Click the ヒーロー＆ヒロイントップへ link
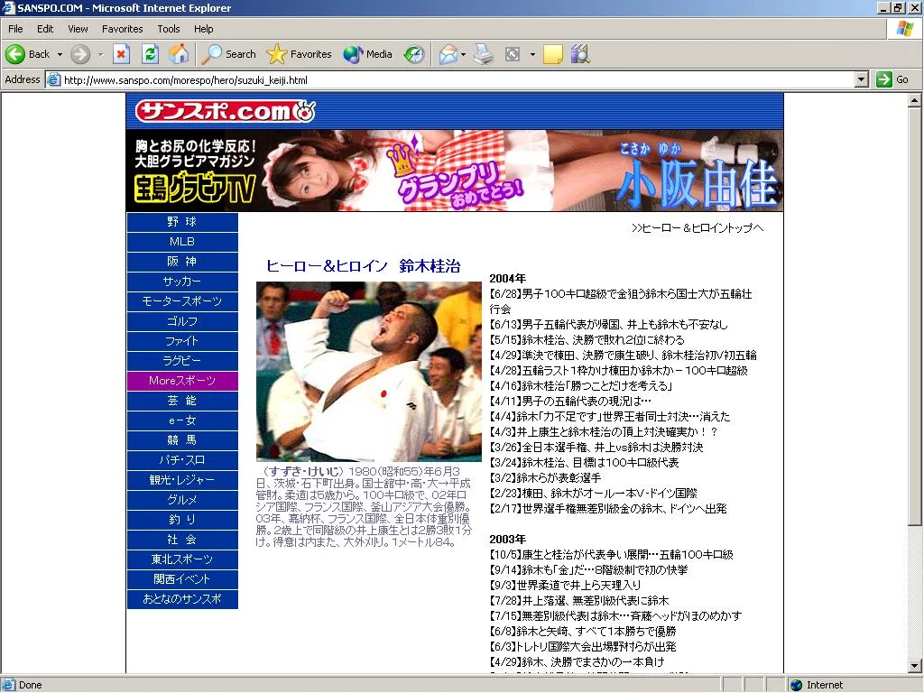Screen dimensions: 924x693 pyautogui.click(x=698, y=228)
